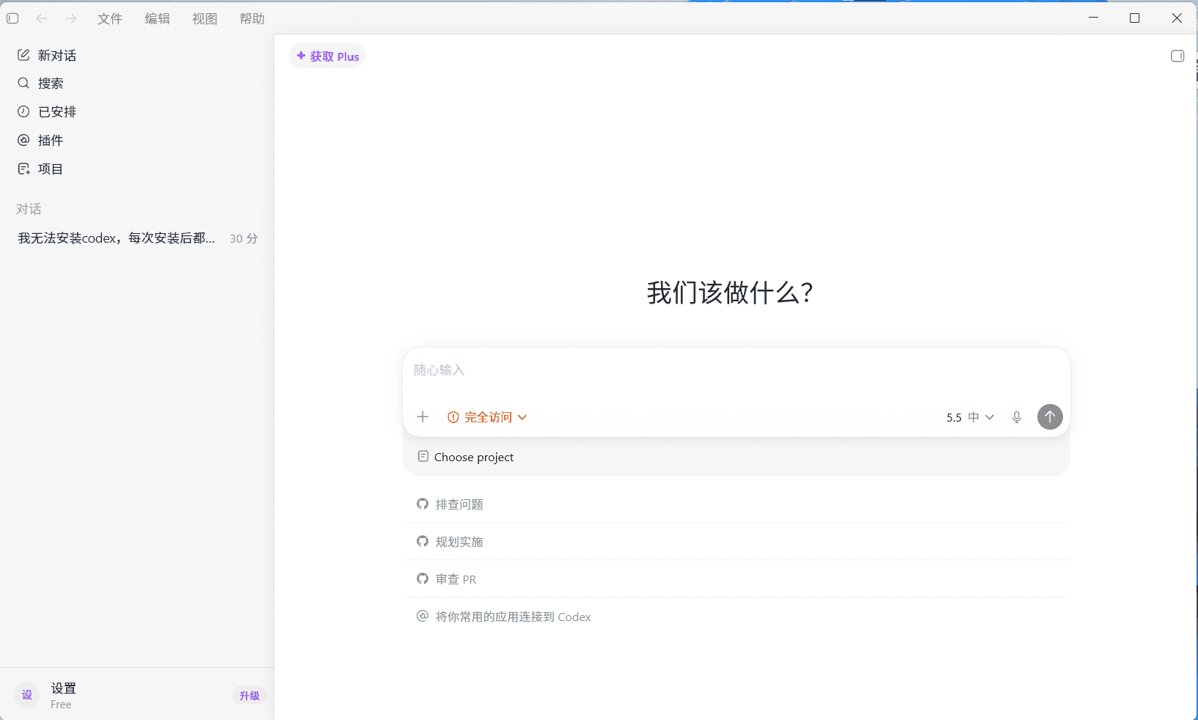Open the 编辑 menu
1198x720 pixels.
[157, 18]
